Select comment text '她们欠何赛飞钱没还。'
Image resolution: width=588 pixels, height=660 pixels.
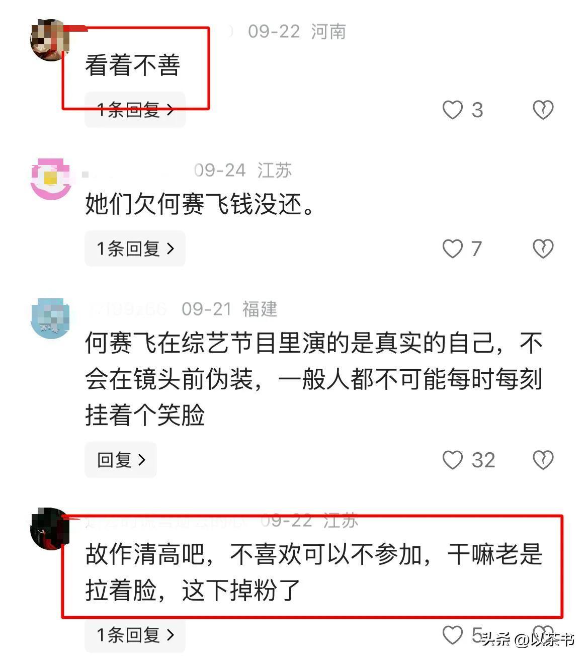[200, 205]
